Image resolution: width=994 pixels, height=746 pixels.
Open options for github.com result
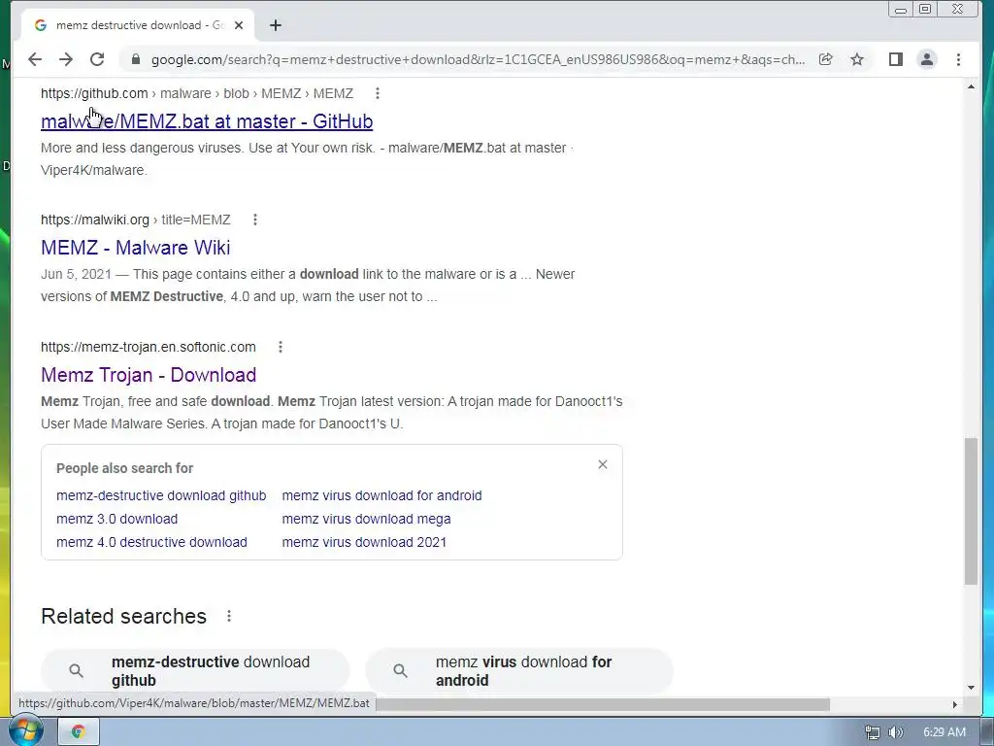378,93
